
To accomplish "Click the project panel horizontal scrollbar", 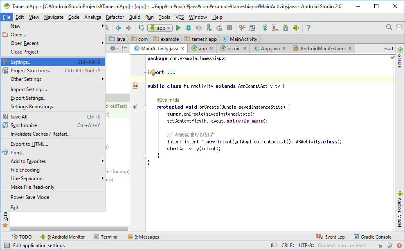I will (x=69, y=229).
